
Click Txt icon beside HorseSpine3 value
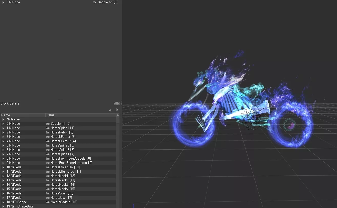tap(48, 150)
